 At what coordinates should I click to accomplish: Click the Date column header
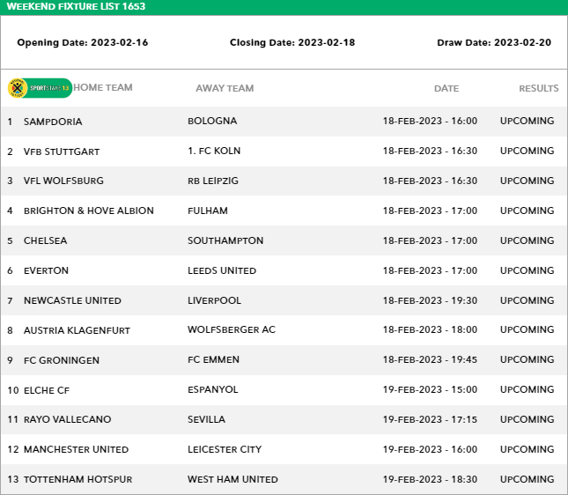446,88
